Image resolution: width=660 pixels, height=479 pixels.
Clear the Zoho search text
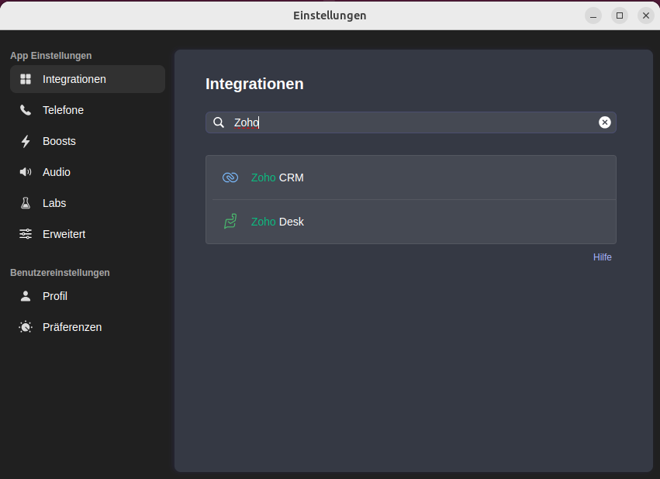tap(605, 122)
